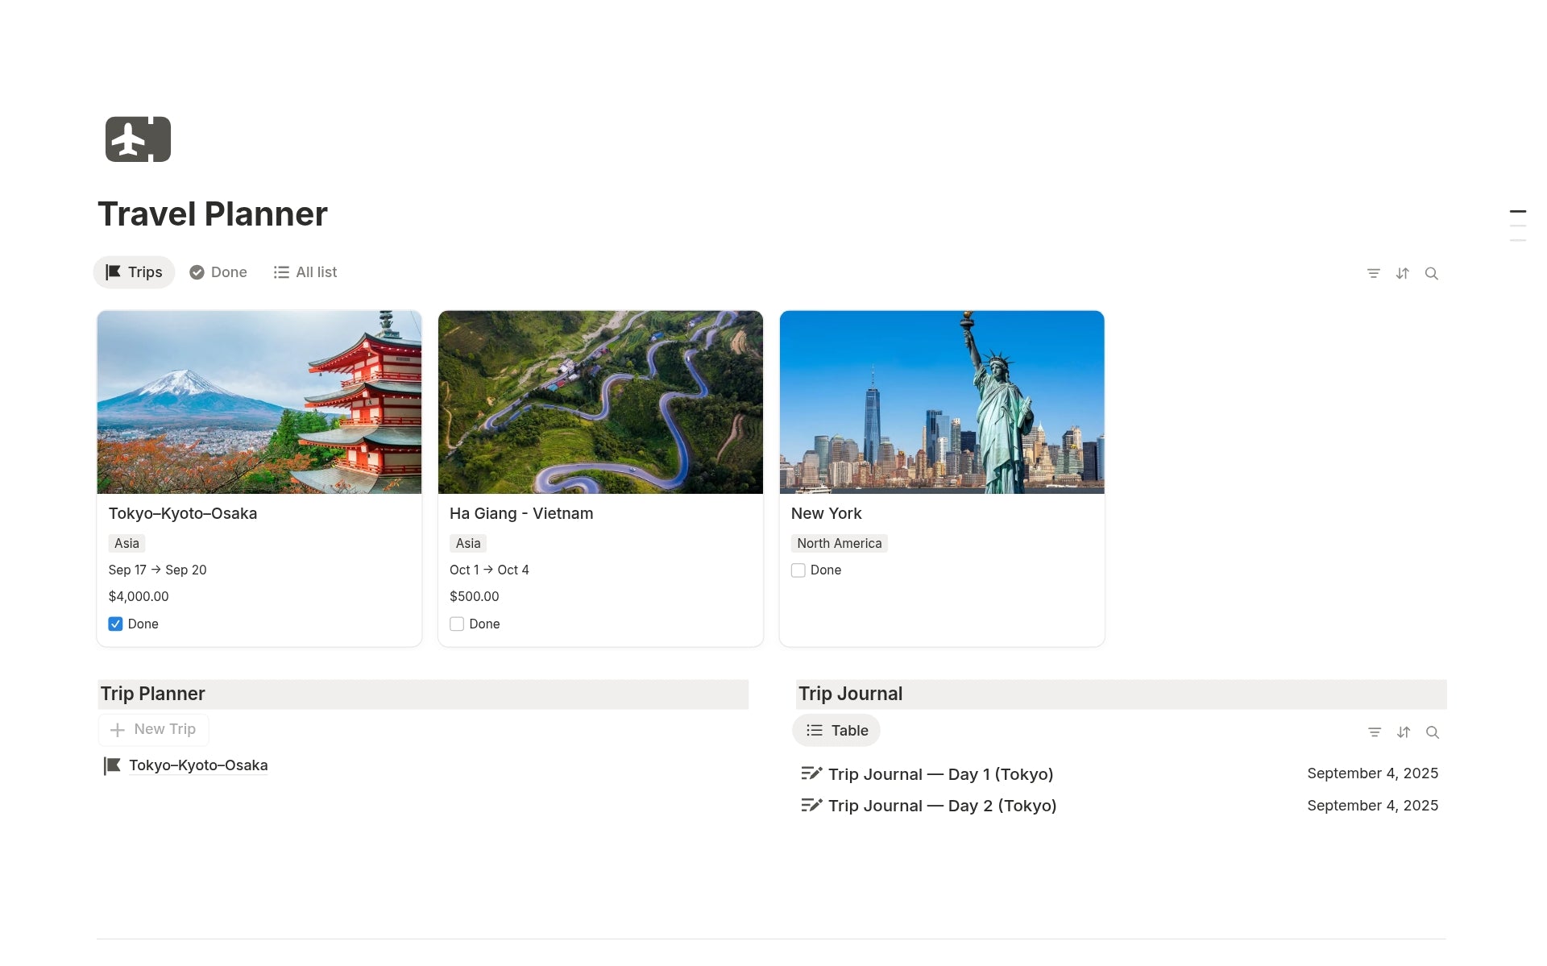Open sort options for the trips gallery

[1403, 273]
